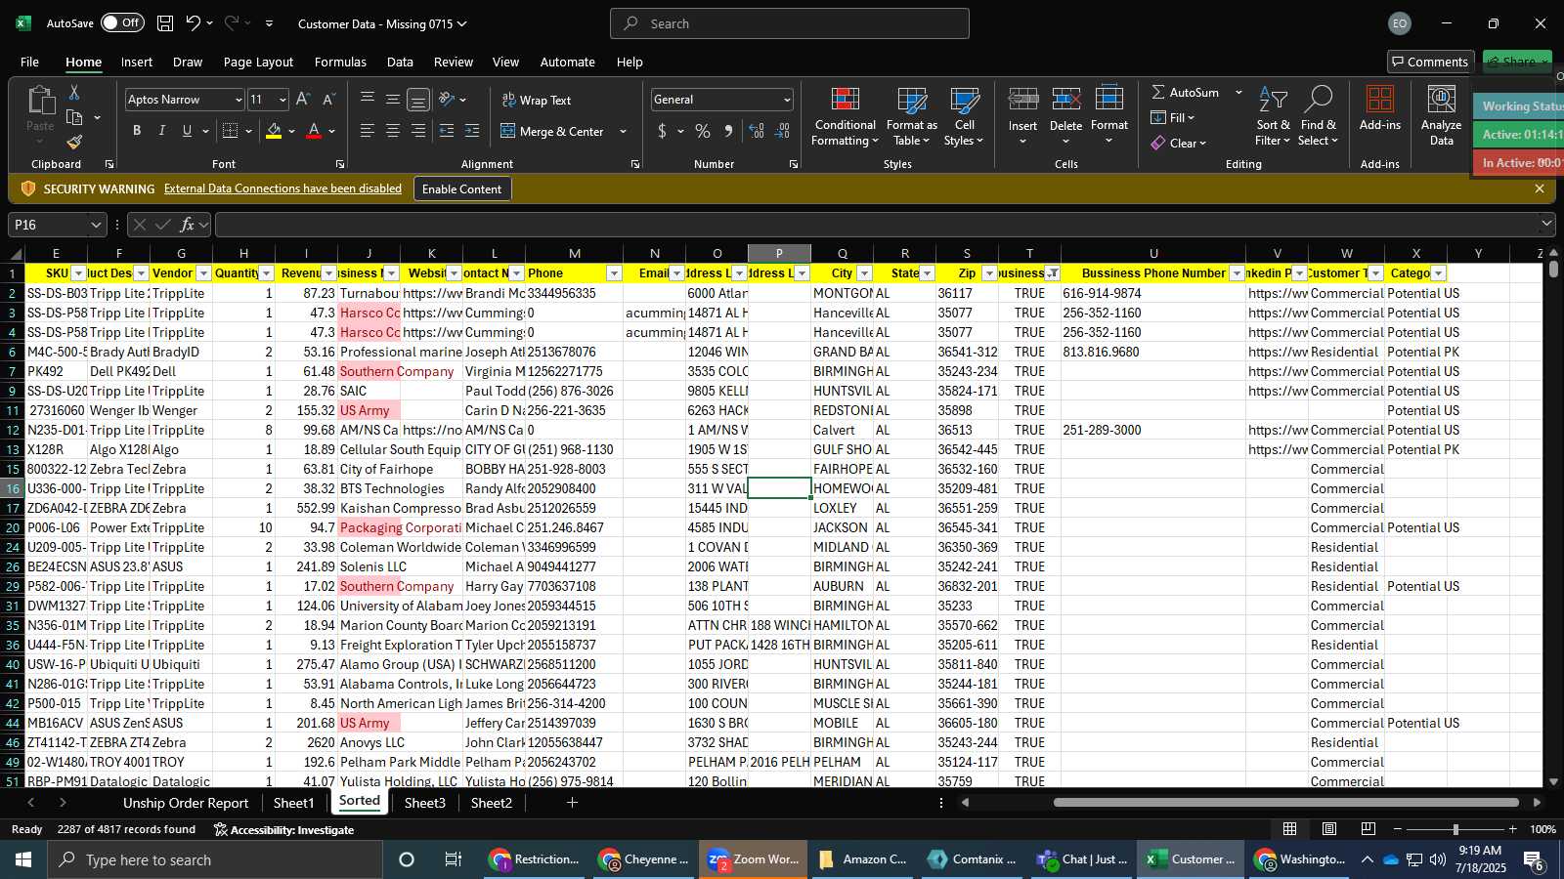Open Name Box dropdown arrow
The width and height of the screenshot is (1564, 879).
click(96, 225)
